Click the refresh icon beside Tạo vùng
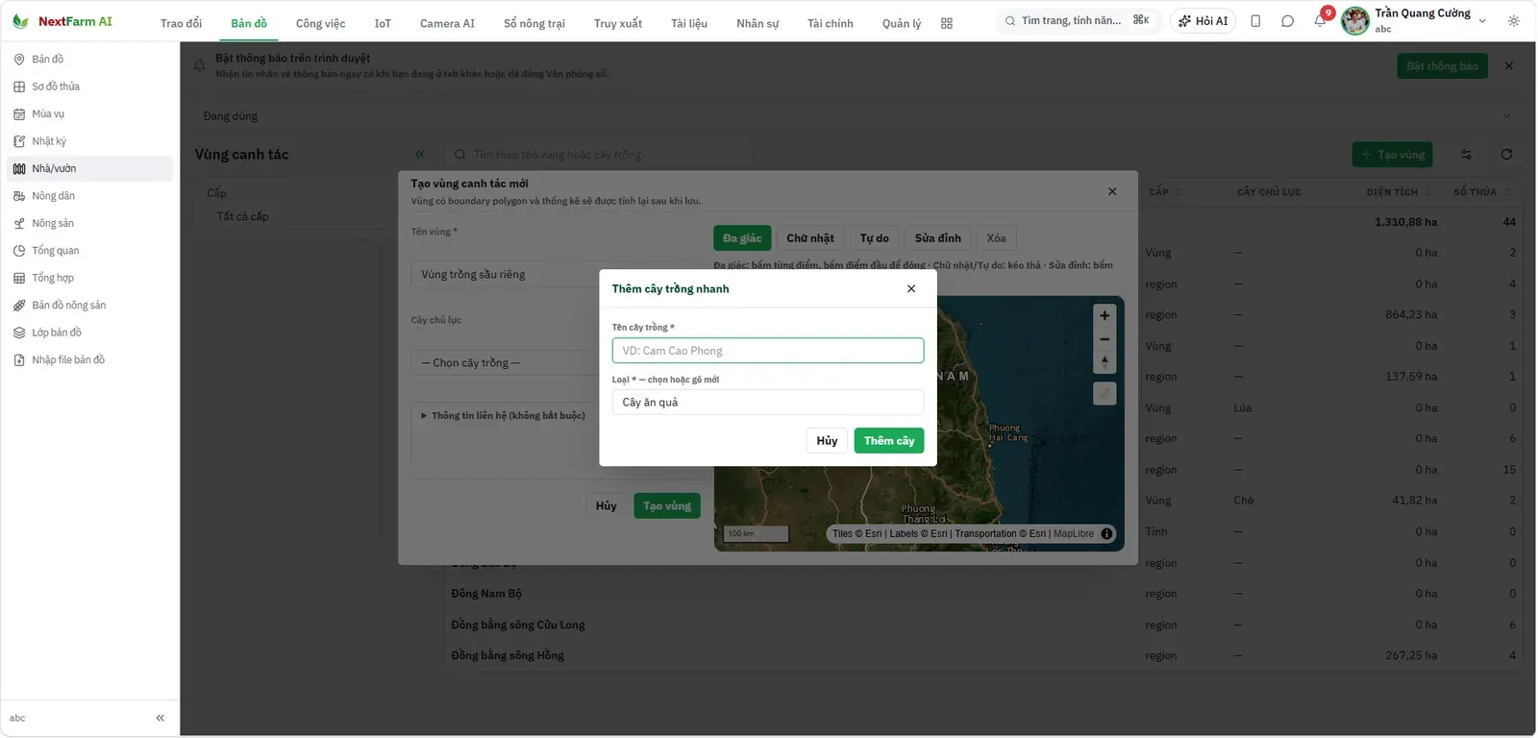 coord(1506,155)
